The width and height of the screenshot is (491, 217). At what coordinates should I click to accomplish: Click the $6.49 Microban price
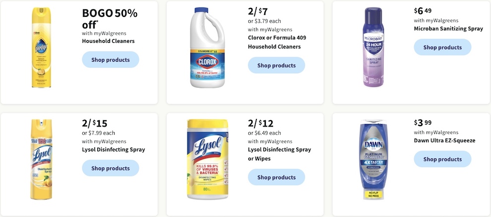pyautogui.click(x=423, y=11)
